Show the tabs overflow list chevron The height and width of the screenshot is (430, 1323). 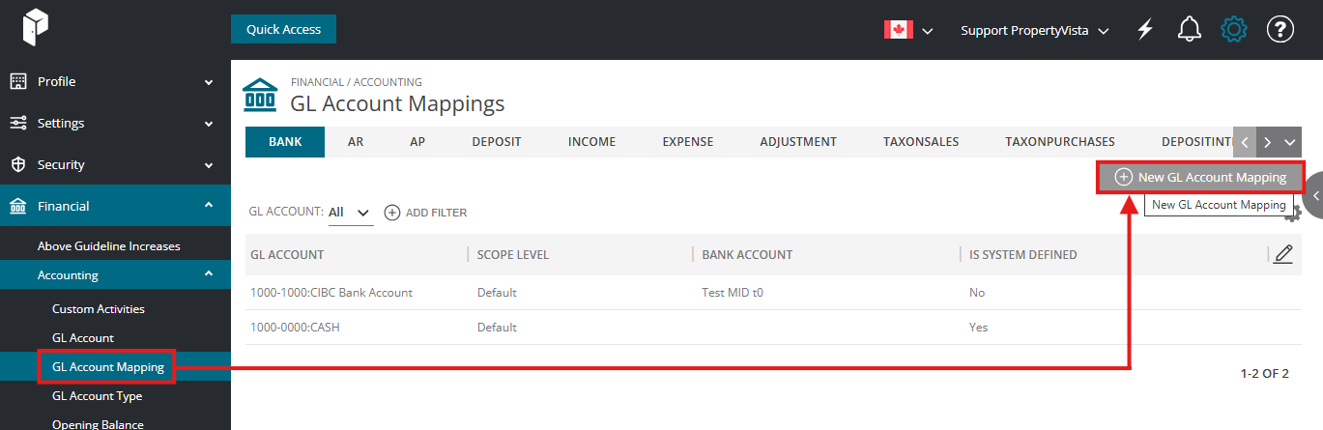(1291, 142)
